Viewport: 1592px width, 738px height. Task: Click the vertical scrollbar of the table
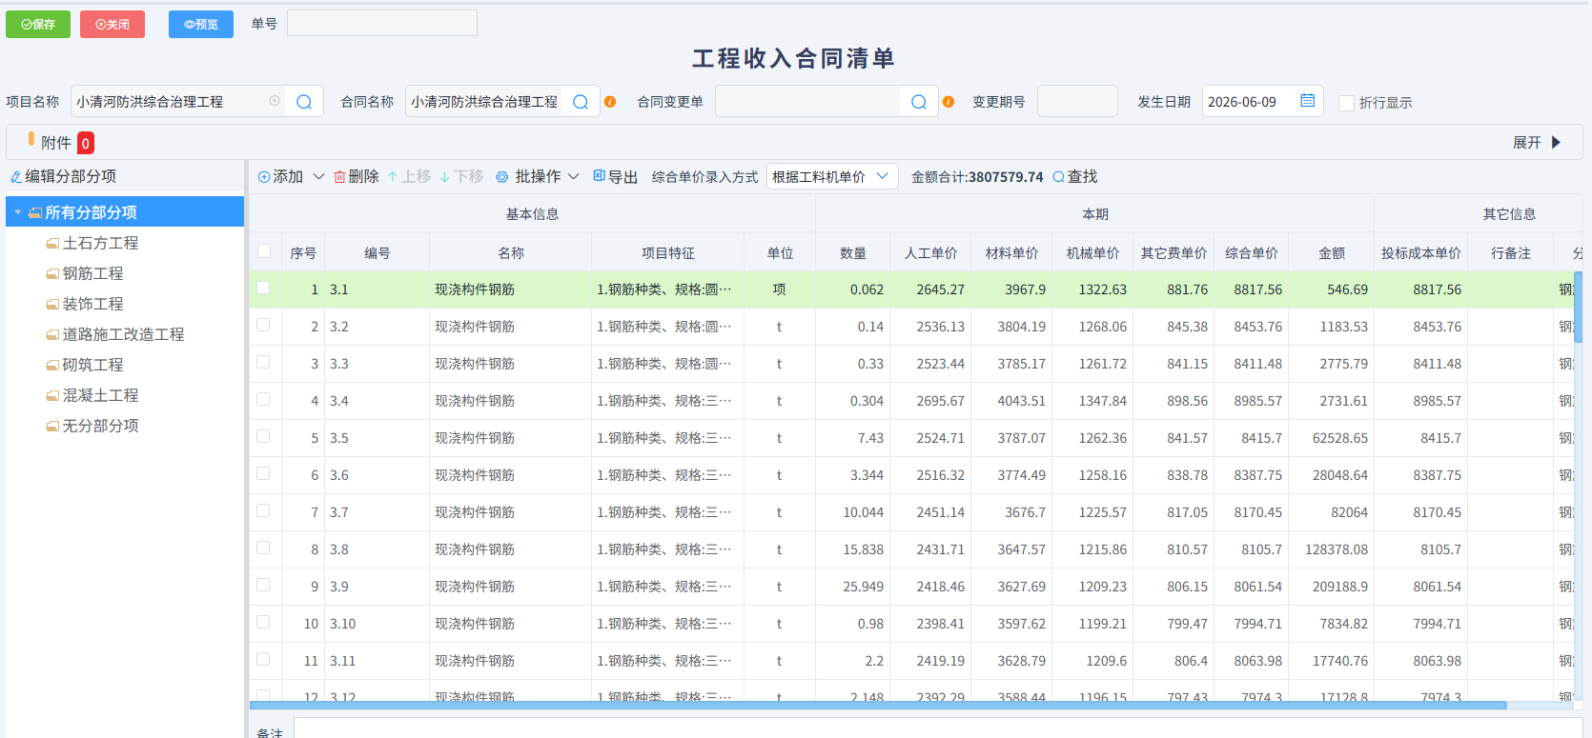1578,307
